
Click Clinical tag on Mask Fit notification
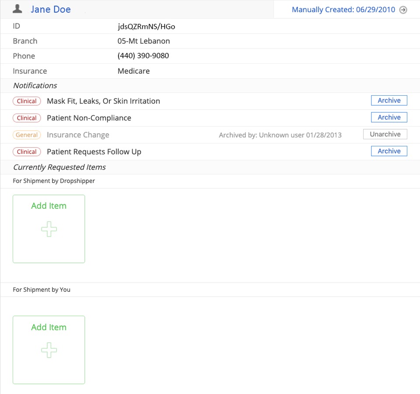[27, 101]
